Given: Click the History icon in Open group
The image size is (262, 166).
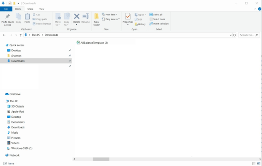Looking at the screenshot, I should (x=140, y=24).
